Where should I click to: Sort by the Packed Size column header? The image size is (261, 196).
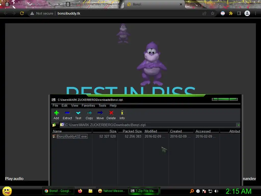130,131
